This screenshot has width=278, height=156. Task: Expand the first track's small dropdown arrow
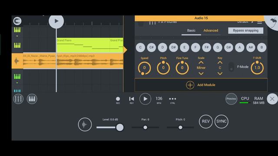(x=17, y=36)
